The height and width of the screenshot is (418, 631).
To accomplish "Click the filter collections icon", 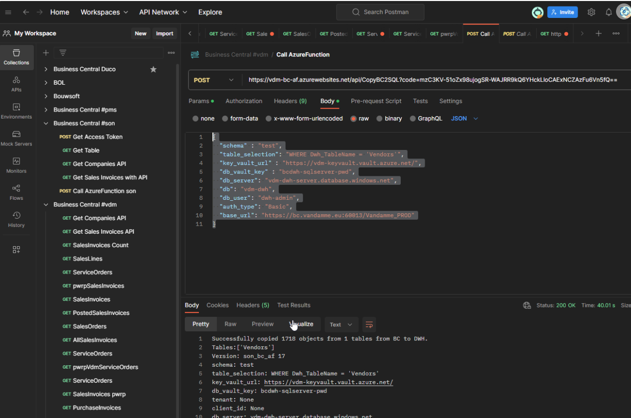I will pyautogui.click(x=63, y=53).
